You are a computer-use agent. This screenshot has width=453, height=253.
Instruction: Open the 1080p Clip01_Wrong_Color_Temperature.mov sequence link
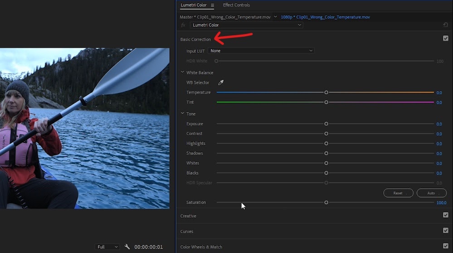(325, 17)
